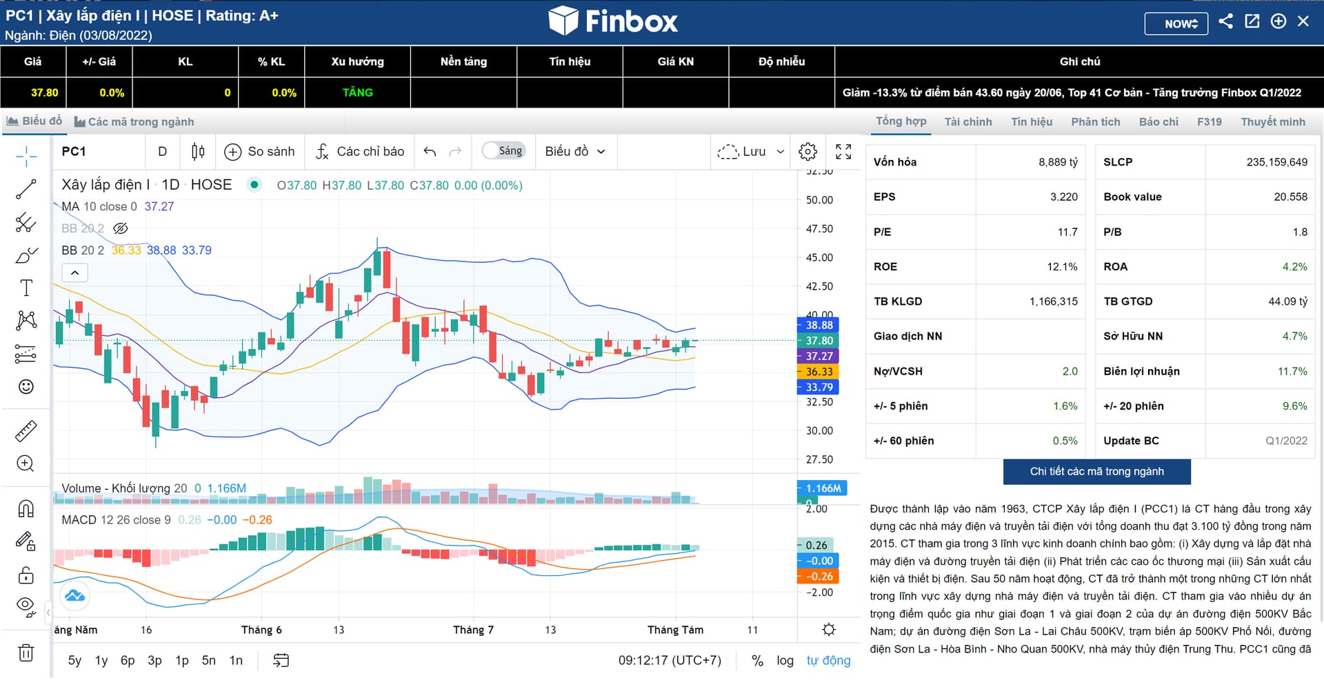Select the 1y time range
The image size is (1324, 698).
point(101,661)
